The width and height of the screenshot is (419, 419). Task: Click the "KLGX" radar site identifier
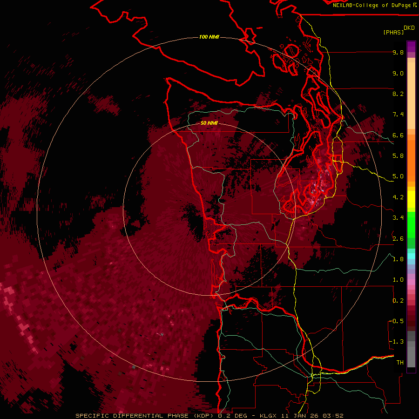[x=269, y=416]
